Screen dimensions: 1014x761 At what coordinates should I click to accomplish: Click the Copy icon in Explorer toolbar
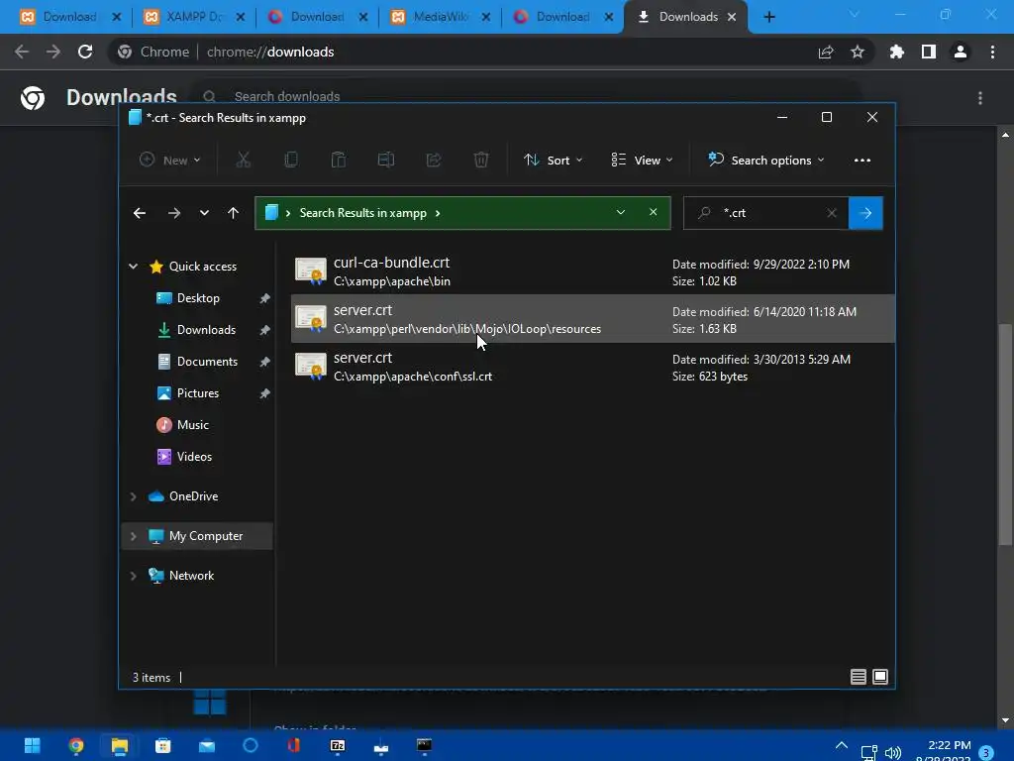291,160
